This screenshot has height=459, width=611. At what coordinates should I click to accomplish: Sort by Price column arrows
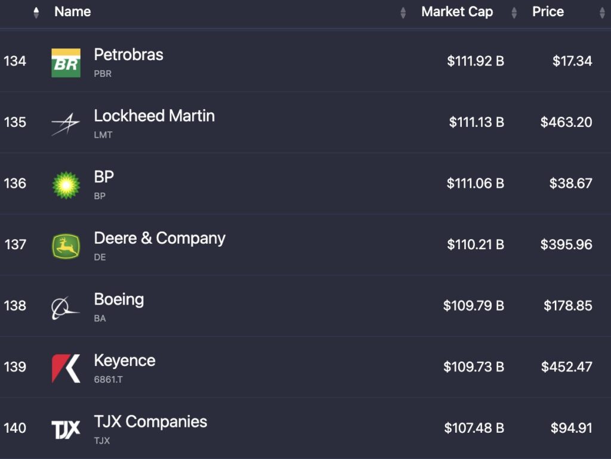pyautogui.click(x=602, y=13)
